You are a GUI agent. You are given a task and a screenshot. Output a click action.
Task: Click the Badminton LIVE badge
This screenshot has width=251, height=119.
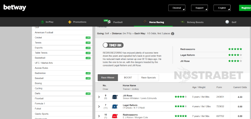88,73
